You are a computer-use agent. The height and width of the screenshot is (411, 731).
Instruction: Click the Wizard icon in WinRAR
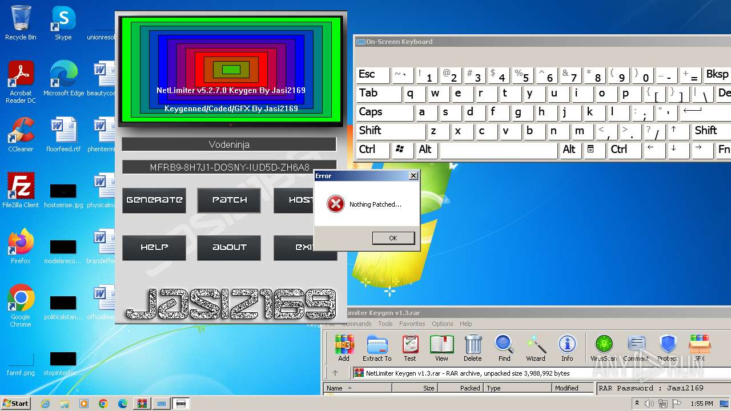tap(536, 348)
